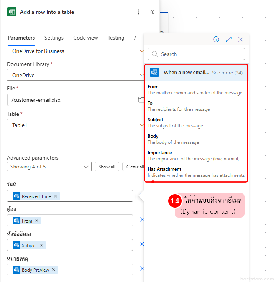Open the file picker folder icon
The width and height of the screenshot is (276, 282).
pos(141,100)
